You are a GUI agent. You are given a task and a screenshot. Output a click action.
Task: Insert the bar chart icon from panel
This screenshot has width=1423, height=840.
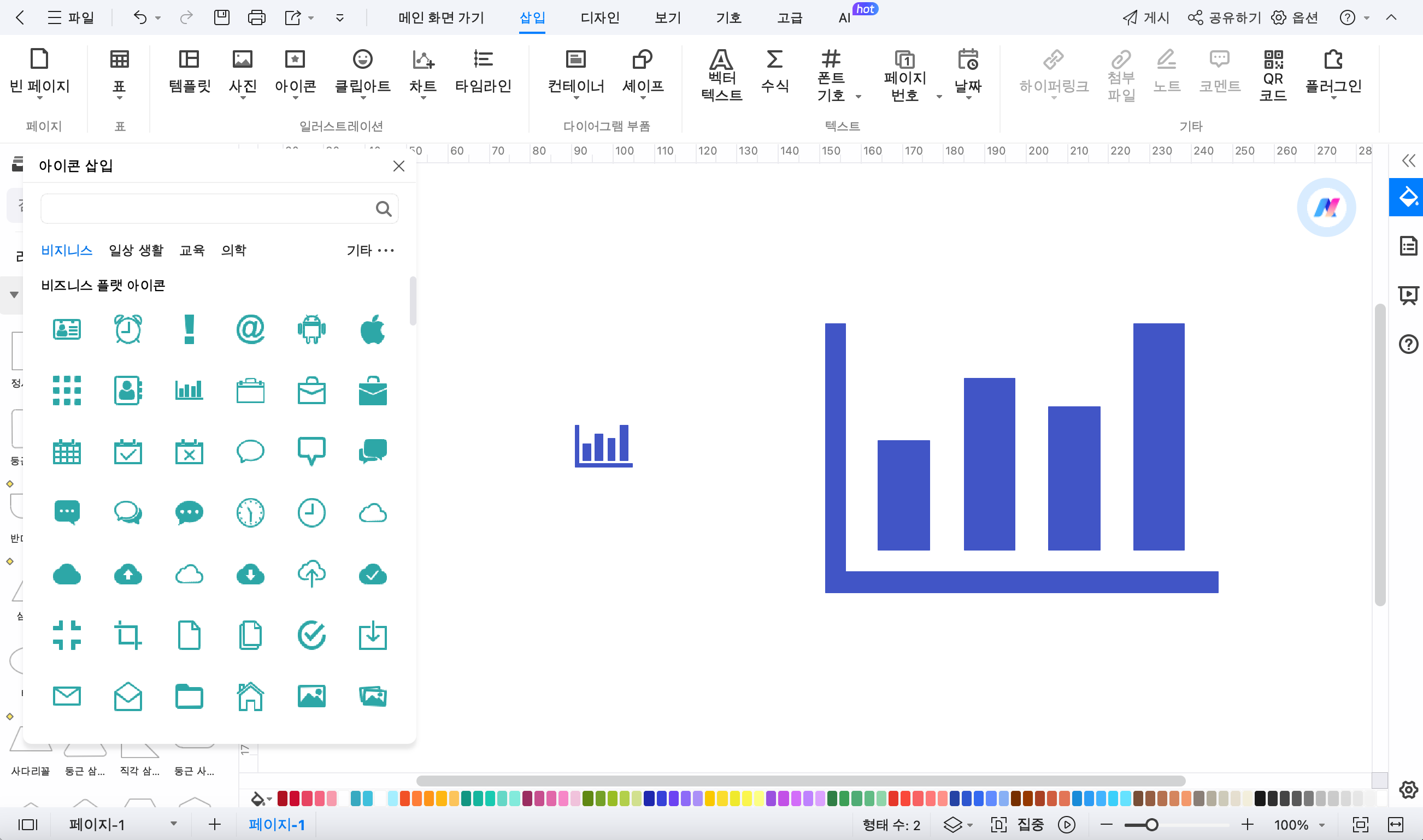tap(189, 390)
